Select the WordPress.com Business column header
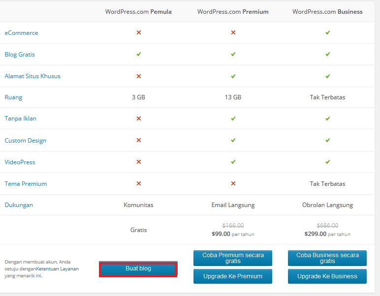Image resolution: width=380 pixels, height=296 pixels. coord(327,12)
